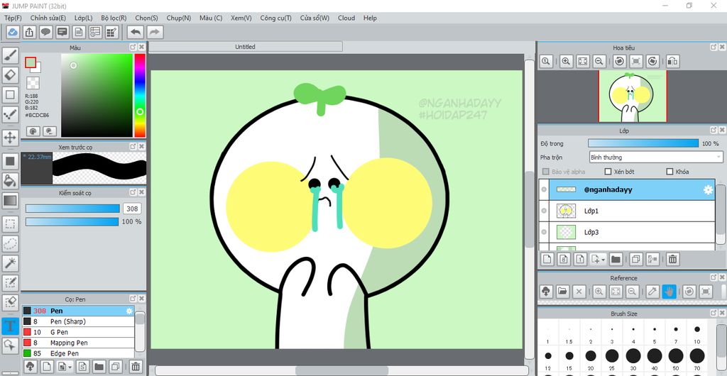Viewport: 727px width, 376px height.
Task: Select the Mapping Pen brush
Action: [78, 343]
